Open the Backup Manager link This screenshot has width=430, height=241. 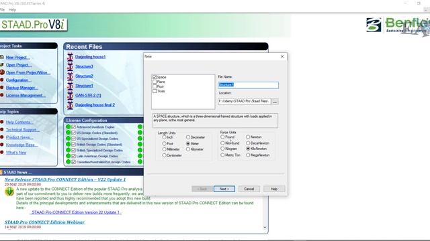coord(21,88)
